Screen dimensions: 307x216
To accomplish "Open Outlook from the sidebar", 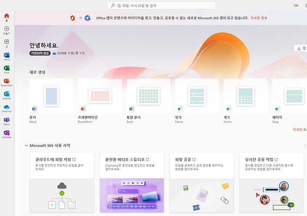I will pyautogui.click(x=7, y=94).
